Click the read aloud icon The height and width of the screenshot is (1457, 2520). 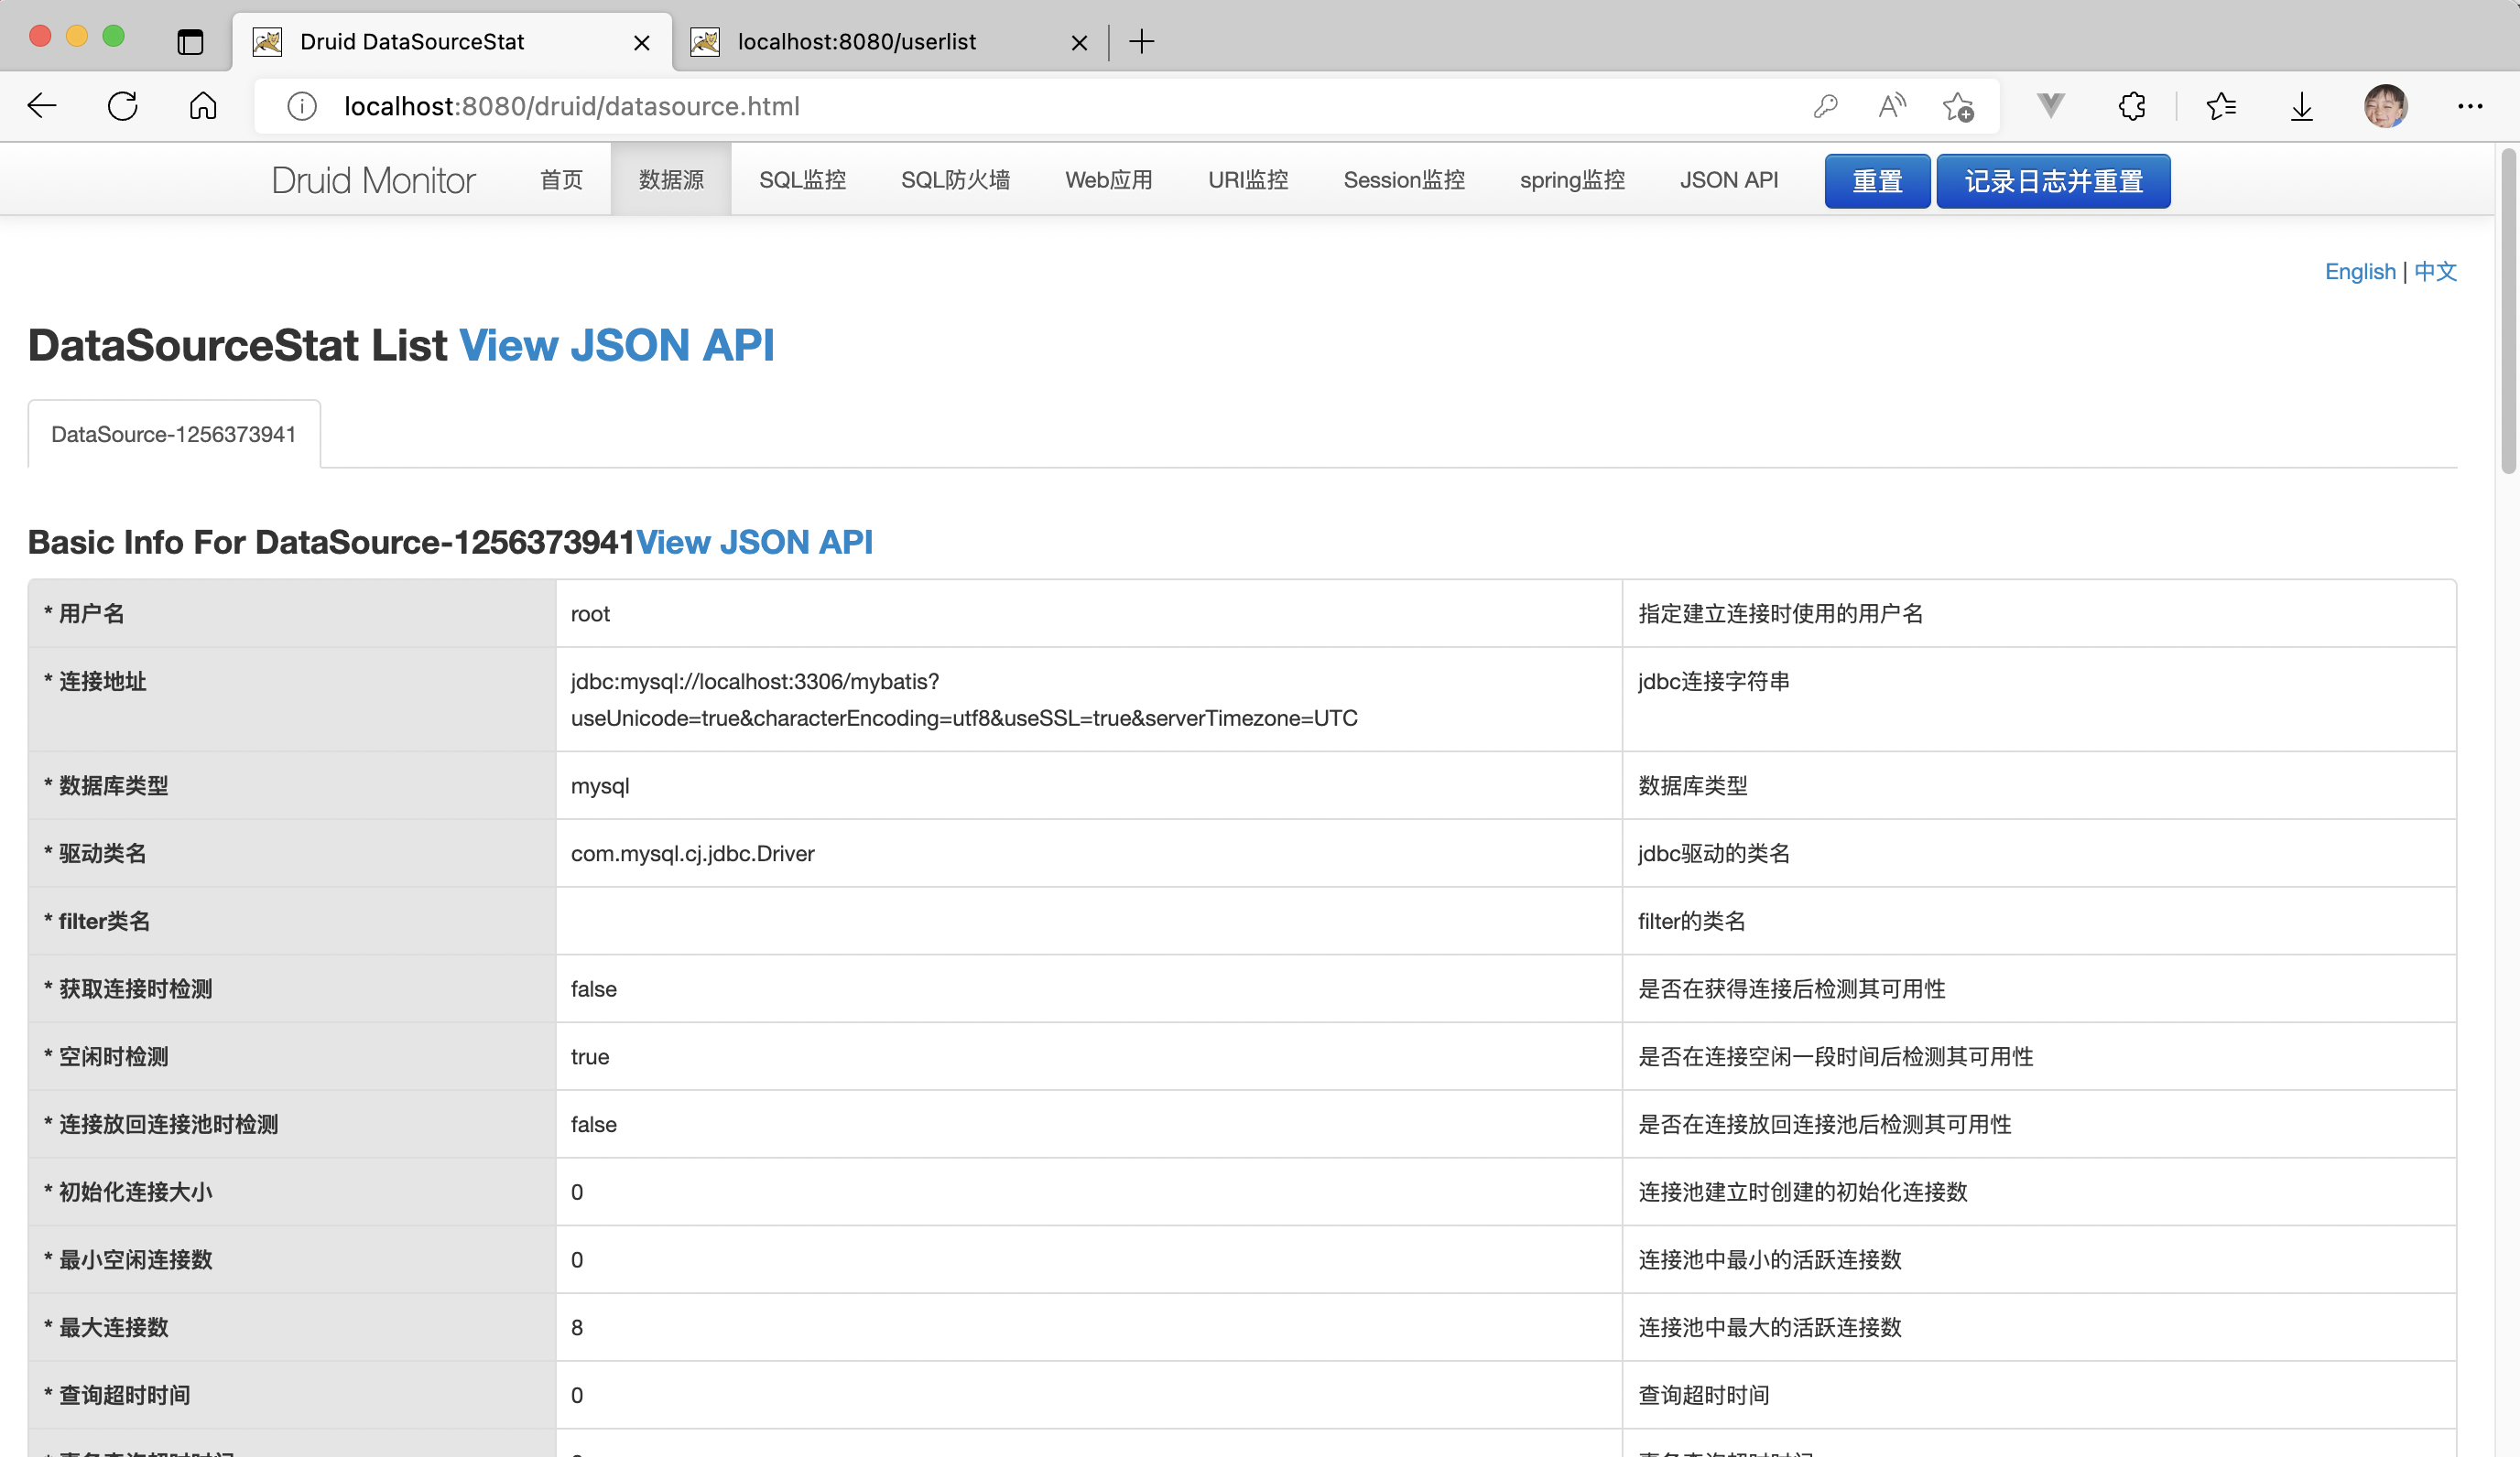tap(1891, 106)
